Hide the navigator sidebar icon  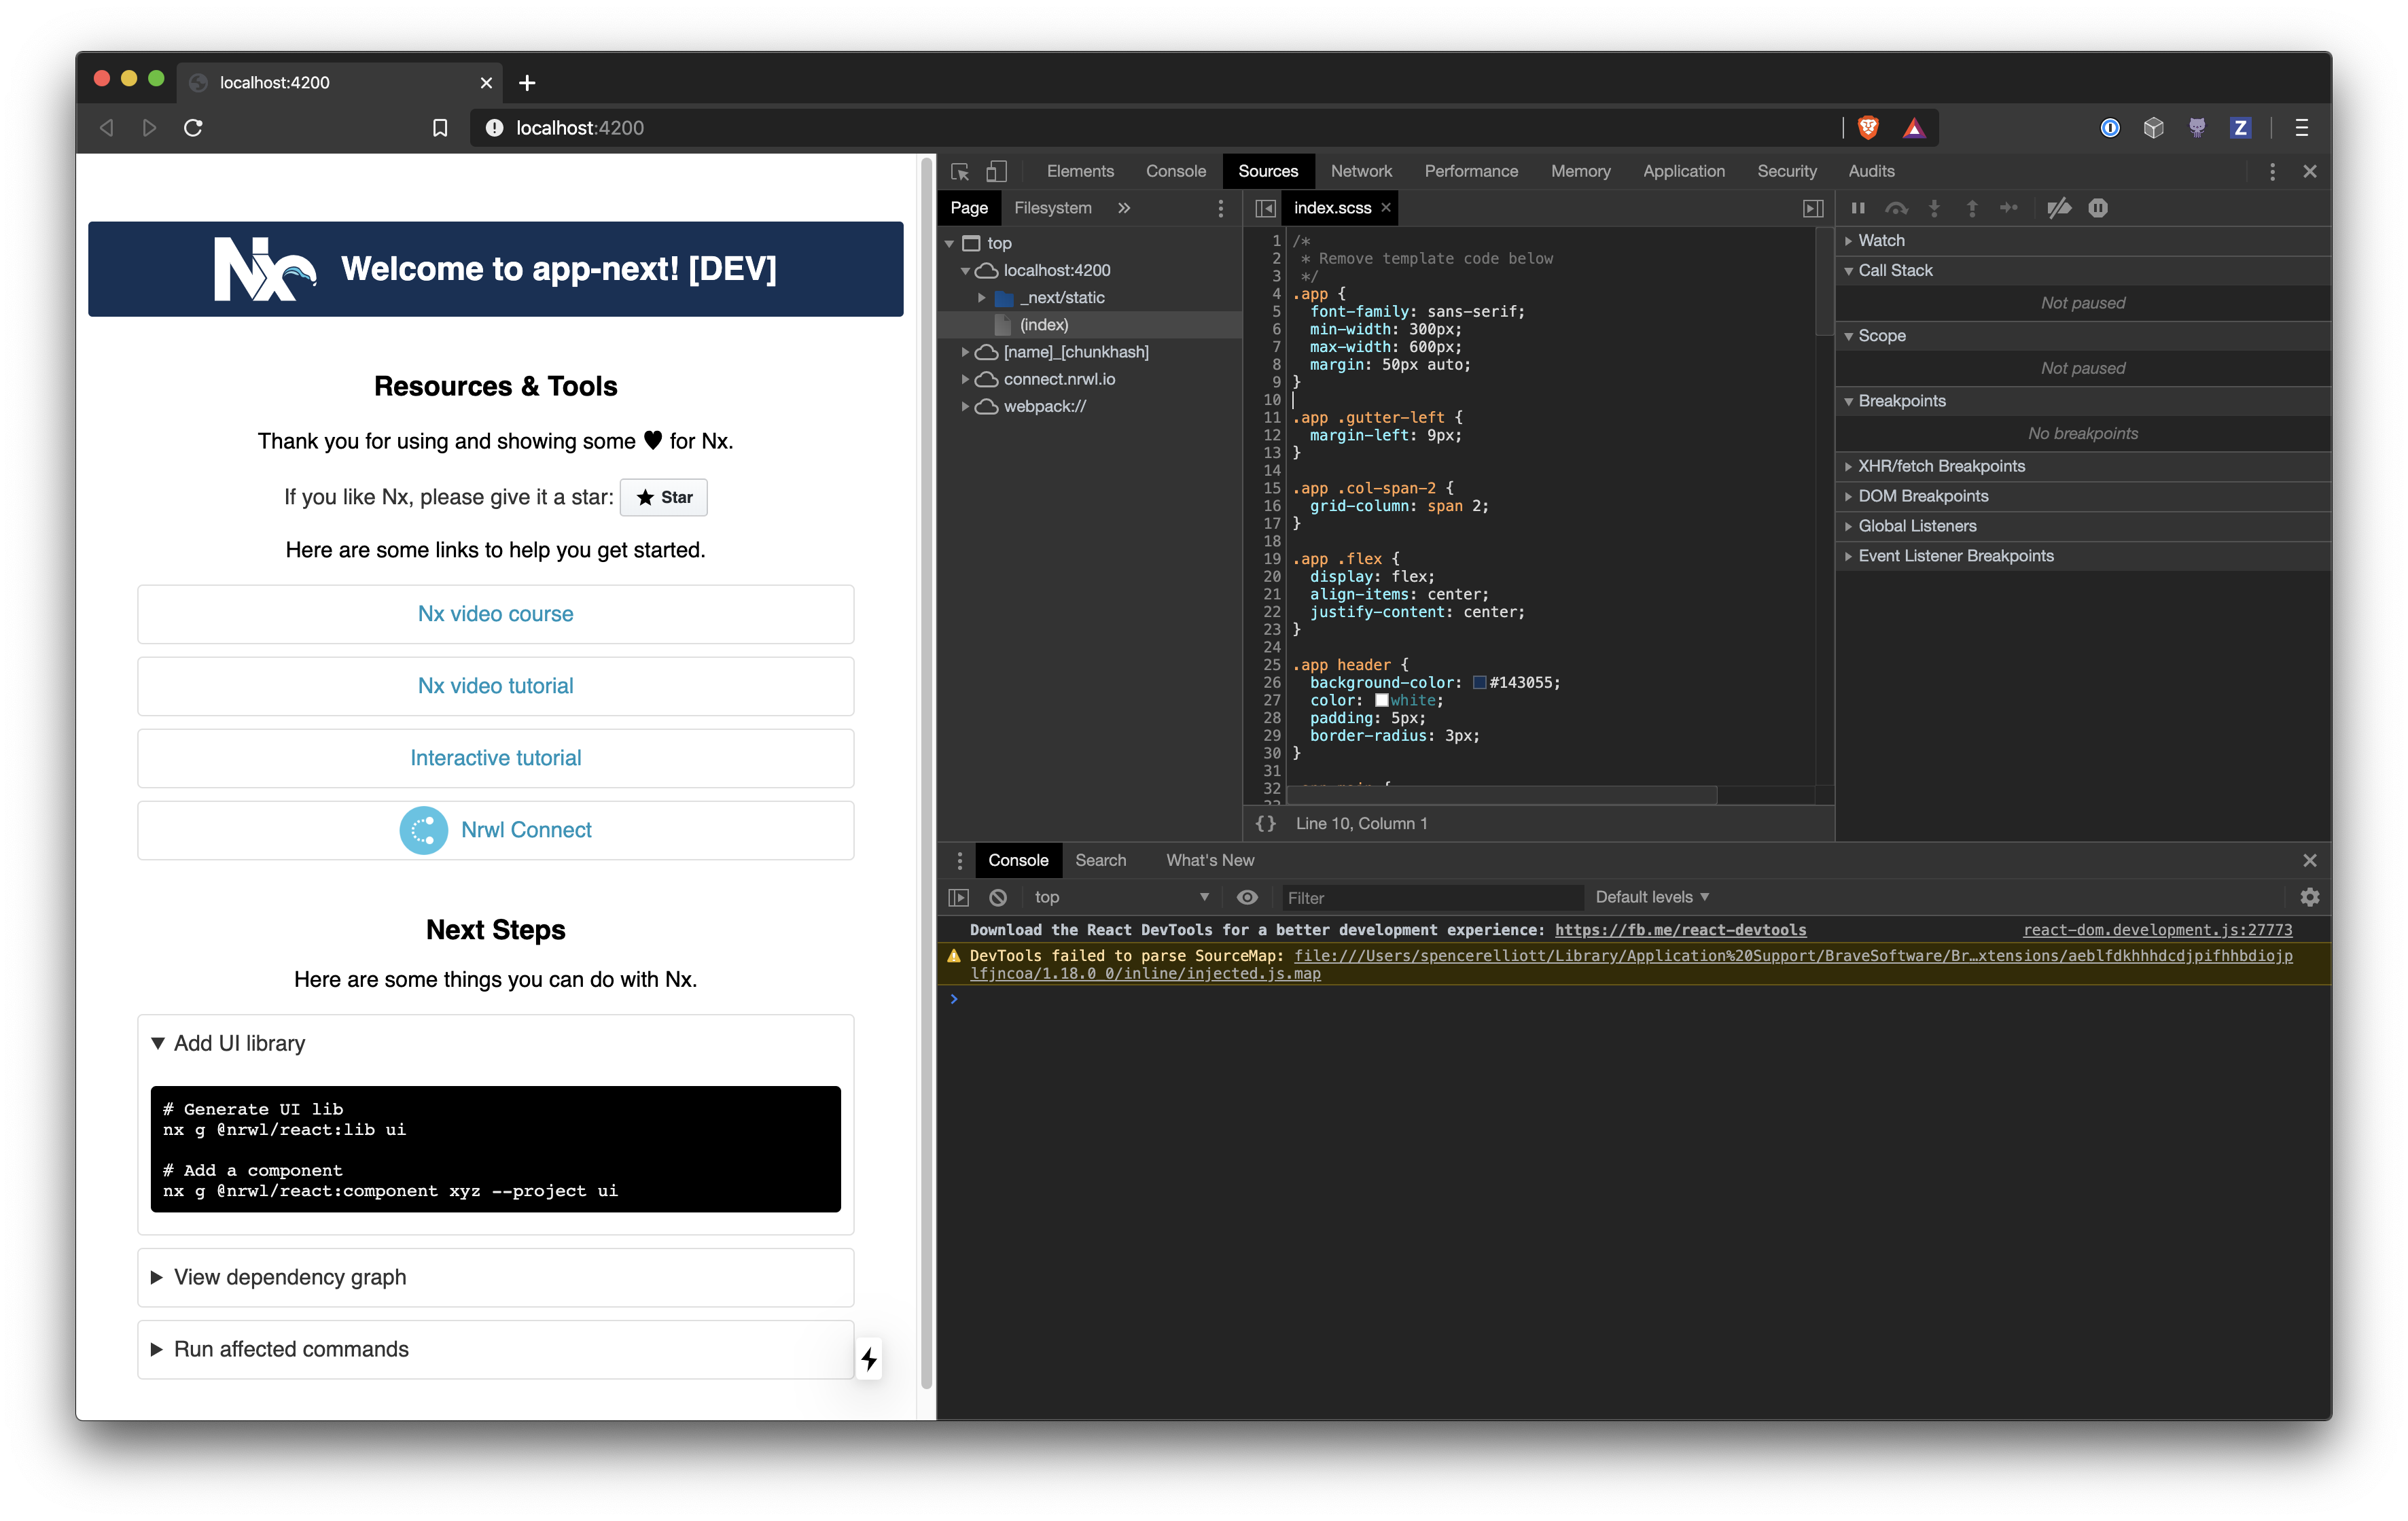[1265, 208]
